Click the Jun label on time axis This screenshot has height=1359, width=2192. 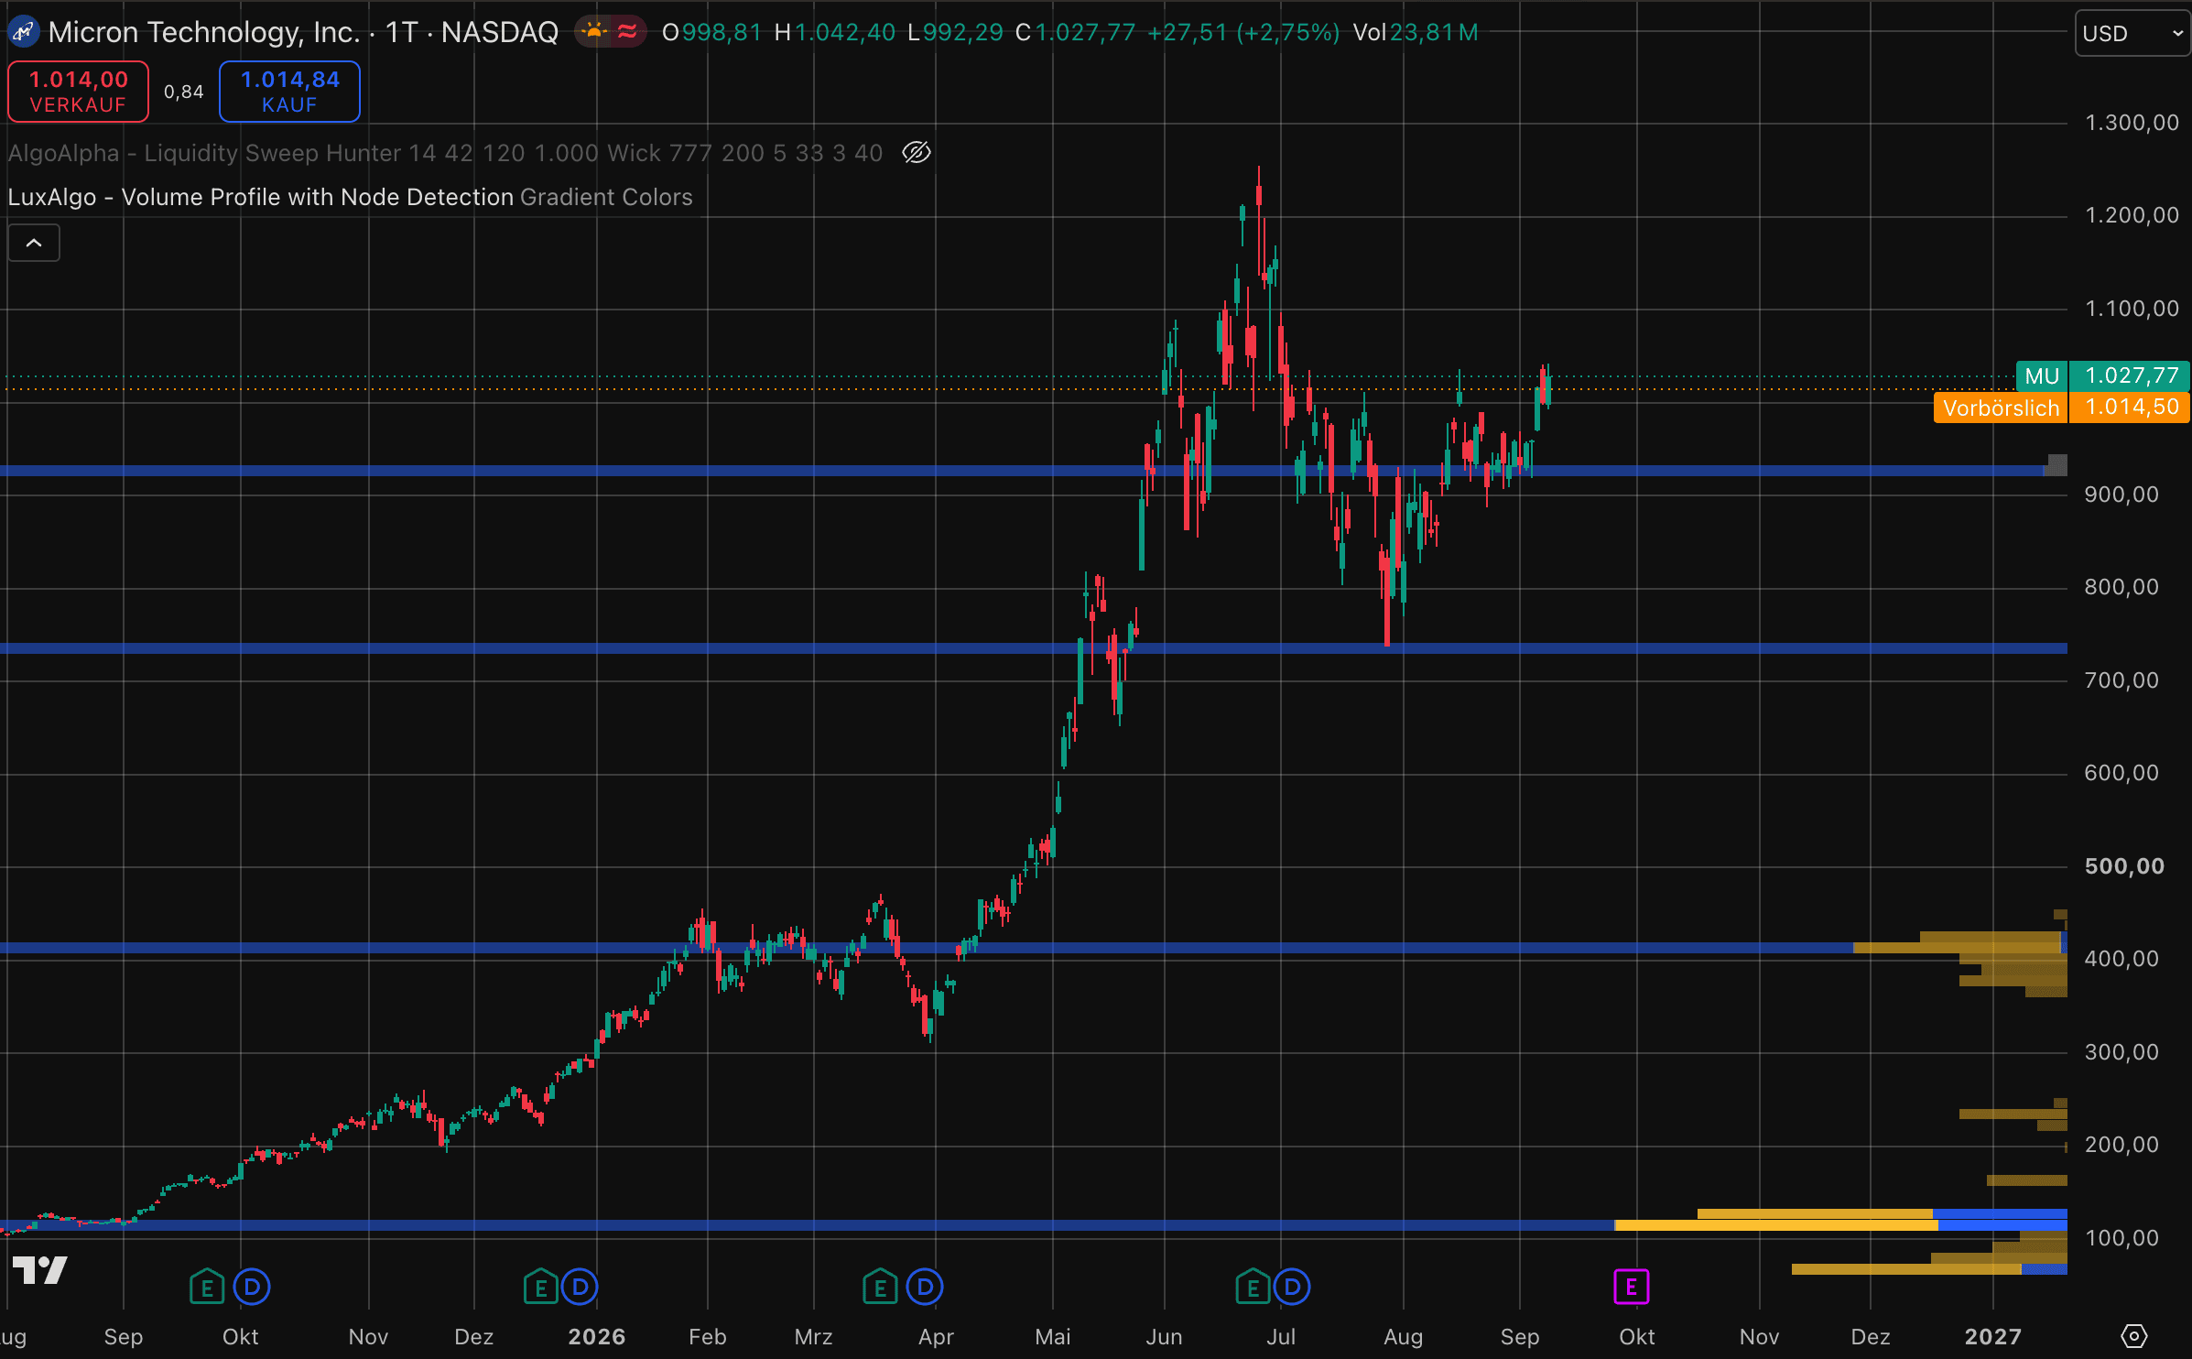[x=1165, y=1337]
